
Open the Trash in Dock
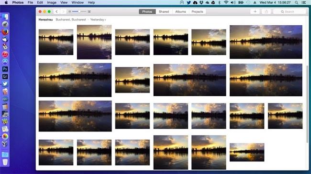5,162
